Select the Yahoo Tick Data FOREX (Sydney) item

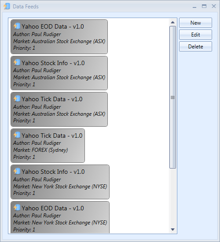point(48,146)
